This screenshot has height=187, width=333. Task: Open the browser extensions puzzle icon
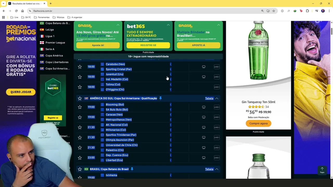pyautogui.click(x=308, y=11)
